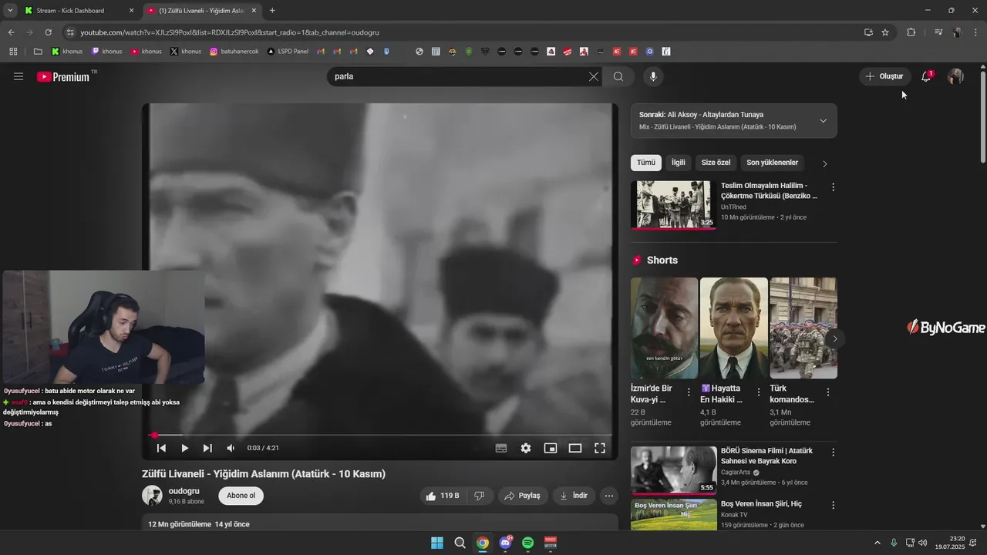Like the video with 119 B
The image size is (987, 555).
(x=442, y=496)
